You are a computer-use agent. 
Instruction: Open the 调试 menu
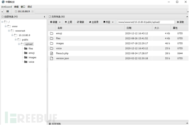(x=30, y=7)
